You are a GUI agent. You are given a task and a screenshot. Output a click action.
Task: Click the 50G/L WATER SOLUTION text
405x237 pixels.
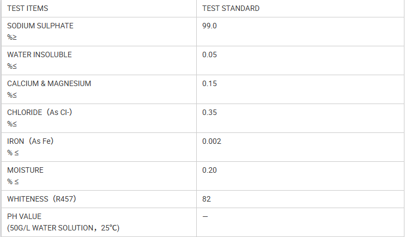pos(51,228)
